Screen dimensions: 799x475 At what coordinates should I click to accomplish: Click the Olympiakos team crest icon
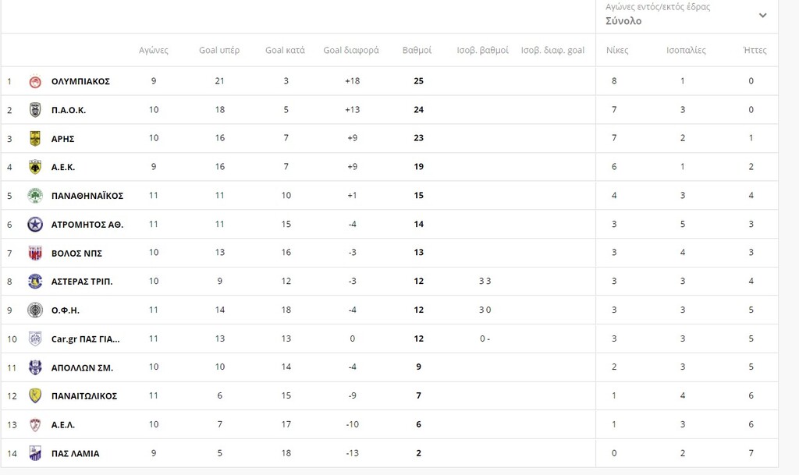coord(35,81)
